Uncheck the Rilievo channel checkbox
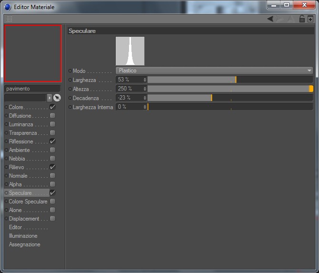The height and width of the screenshot is (273, 319). pos(52,167)
